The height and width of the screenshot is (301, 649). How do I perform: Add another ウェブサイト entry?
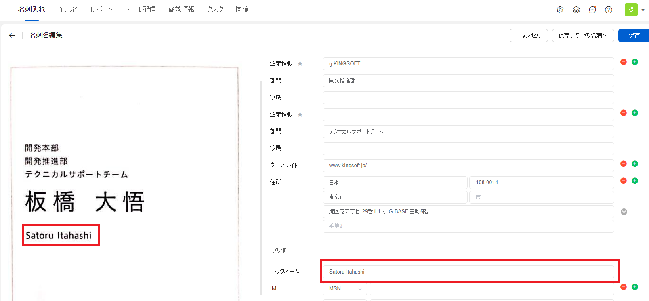(635, 164)
